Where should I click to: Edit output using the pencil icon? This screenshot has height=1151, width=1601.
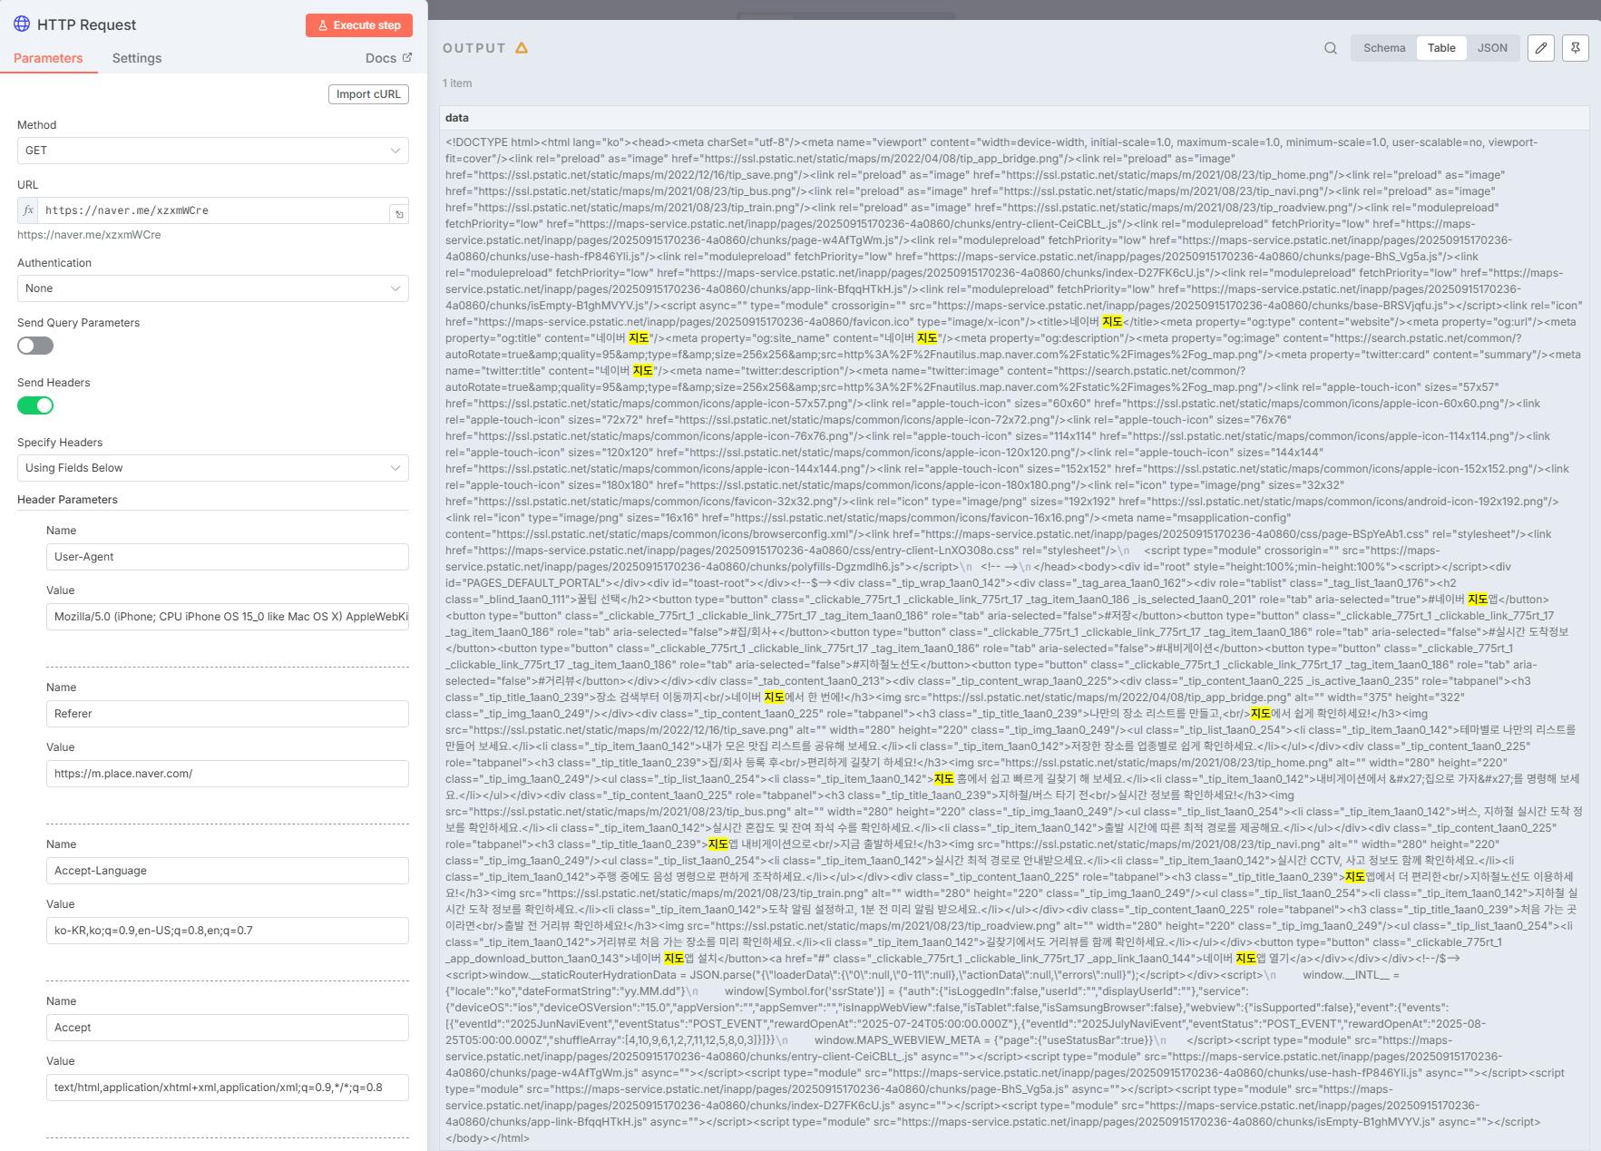[1541, 48]
